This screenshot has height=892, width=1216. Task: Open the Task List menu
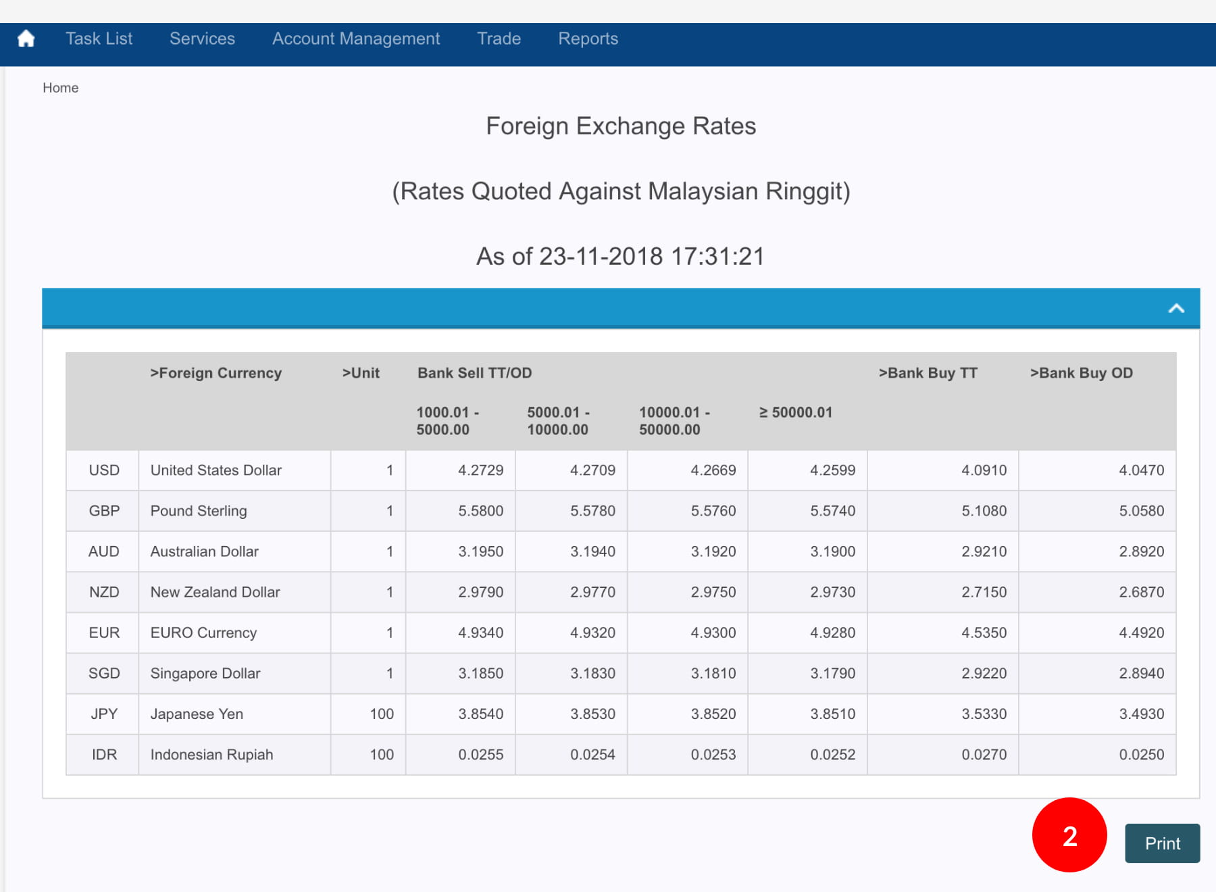(x=99, y=39)
